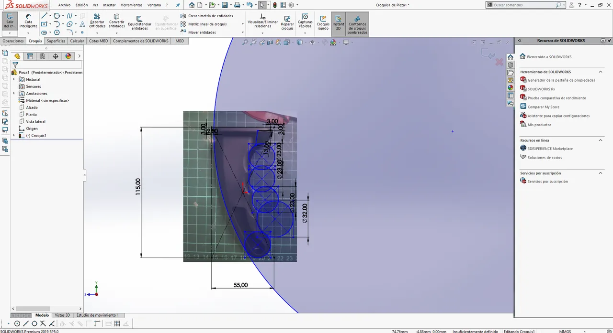This screenshot has width=613, height=333.
Task: Switch to the Vistas 3D bottom tab
Action: point(62,315)
